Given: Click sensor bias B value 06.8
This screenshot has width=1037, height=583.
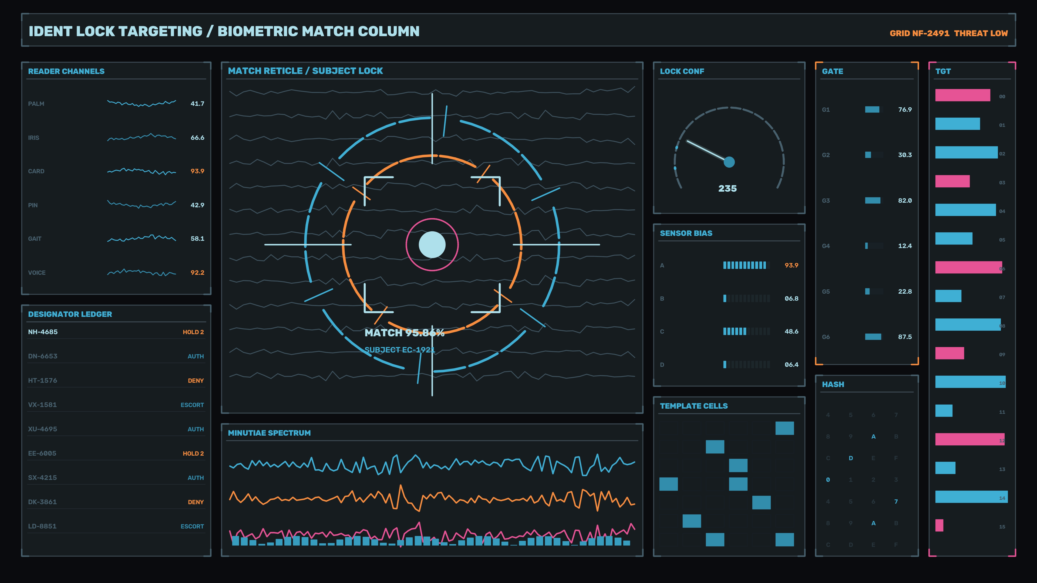Looking at the screenshot, I should [791, 299].
